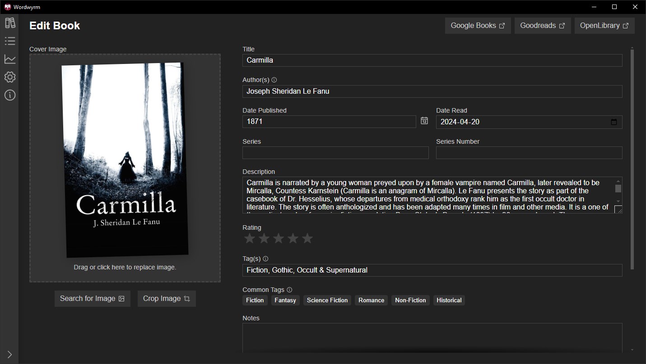This screenshot has width=646, height=364.
Task: Open the statistics chart sidebar icon
Action: pos(10,59)
